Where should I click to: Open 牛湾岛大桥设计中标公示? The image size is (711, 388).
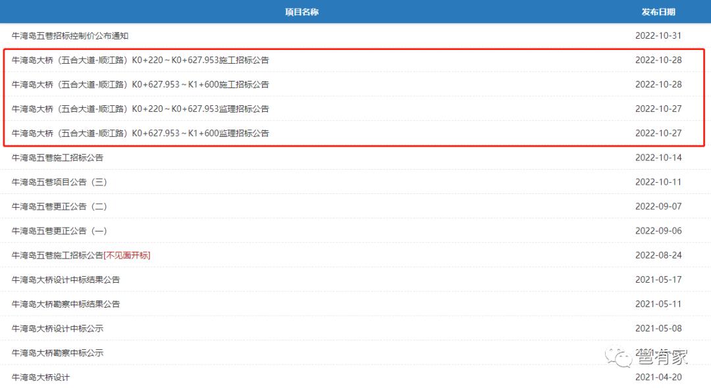click(57, 329)
